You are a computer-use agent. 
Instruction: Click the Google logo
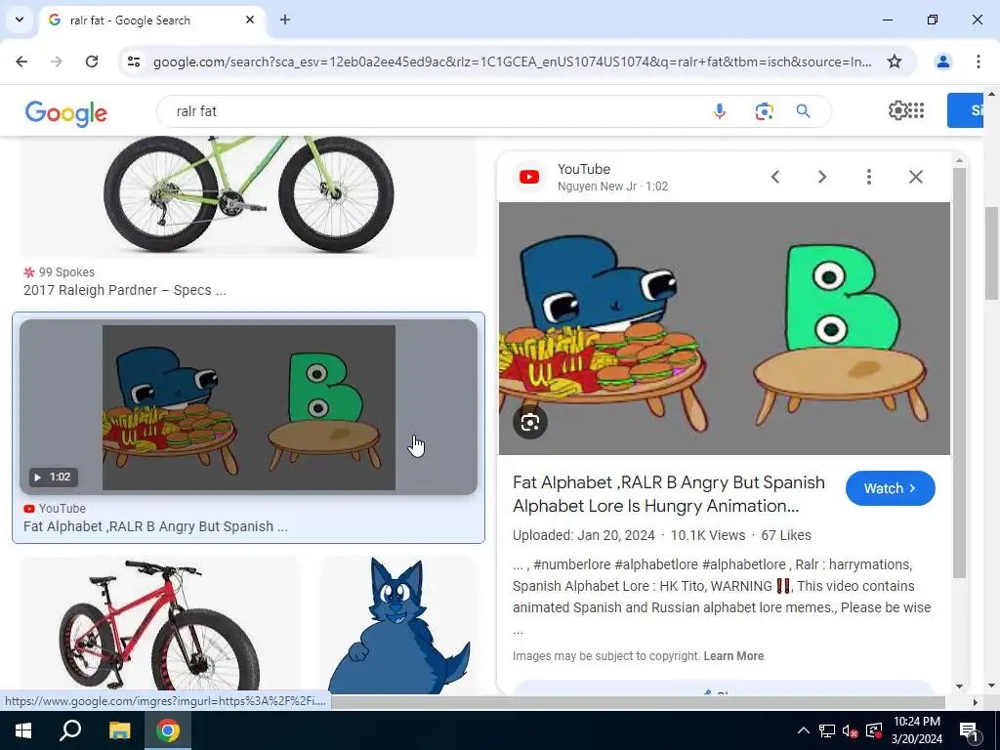[66, 113]
